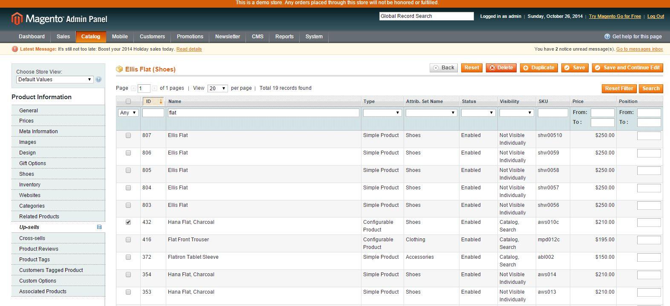Click the Name filter field containing flat
Image resolution: width=670 pixels, height=306 pixels.
[x=263, y=113]
